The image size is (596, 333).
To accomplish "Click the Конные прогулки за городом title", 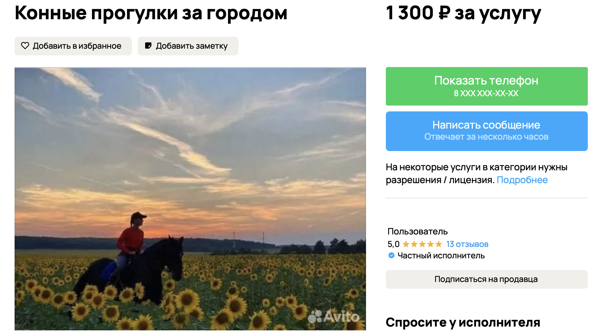I will [x=151, y=13].
